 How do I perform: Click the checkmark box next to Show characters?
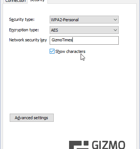point(52,51)
